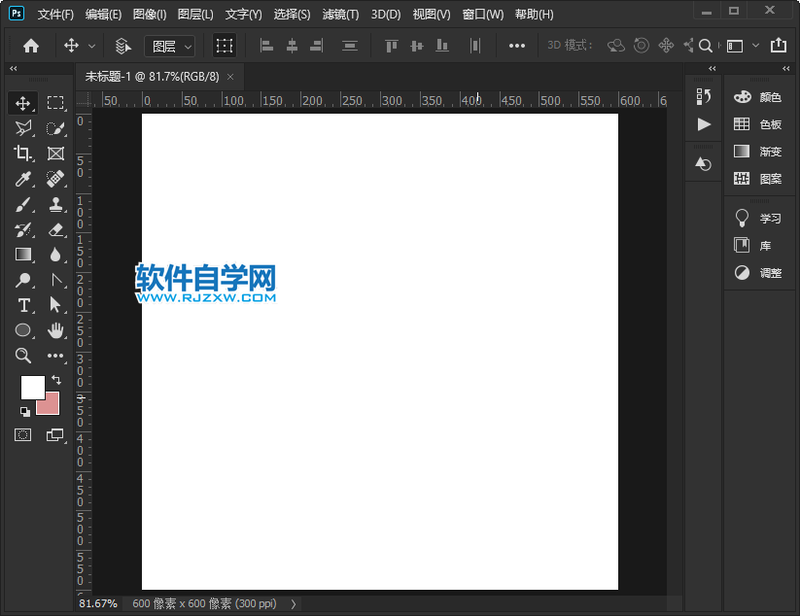Select the Rectangular Marquee tool

tap(55, 102)
